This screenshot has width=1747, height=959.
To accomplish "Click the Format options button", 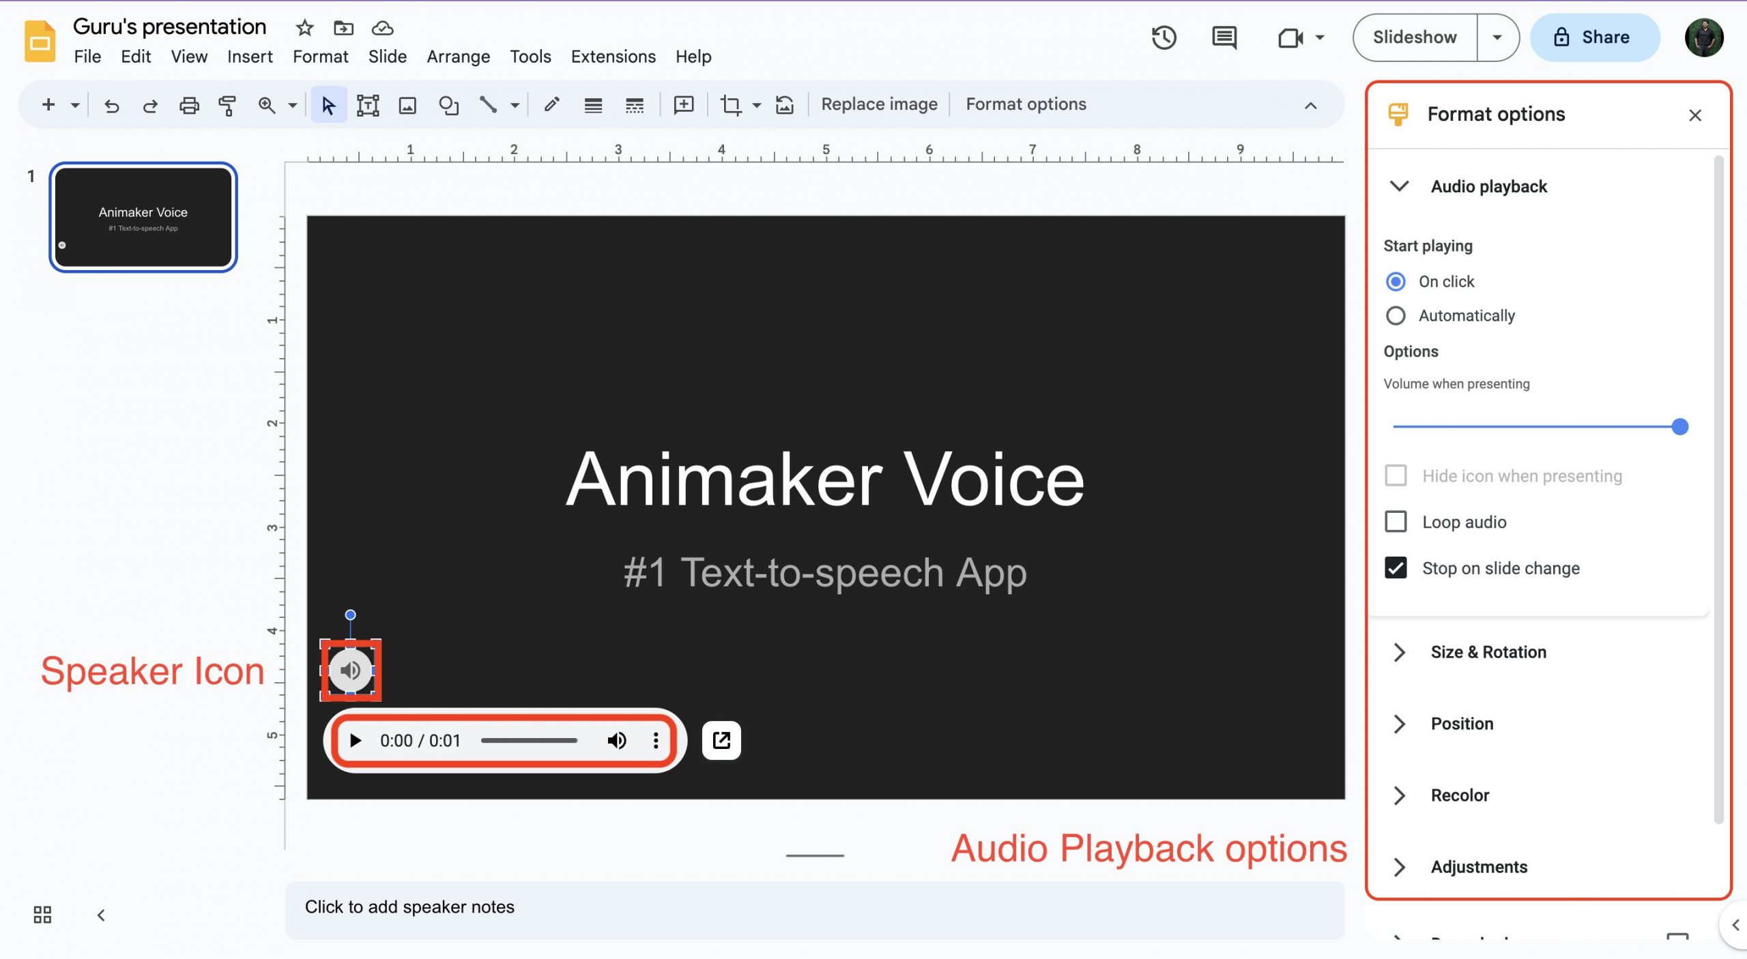I will (1024, 104).
